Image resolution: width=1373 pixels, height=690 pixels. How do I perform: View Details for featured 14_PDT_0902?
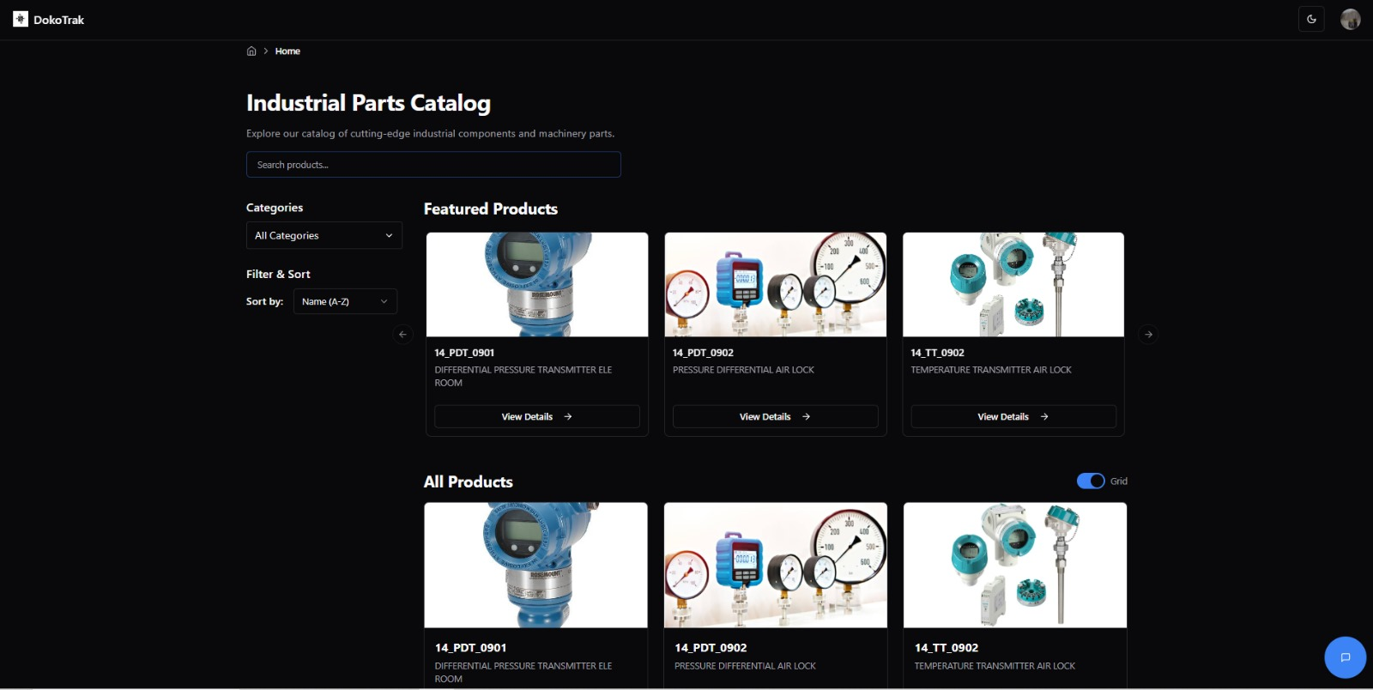pyautogui.click(x=775, y=417)
